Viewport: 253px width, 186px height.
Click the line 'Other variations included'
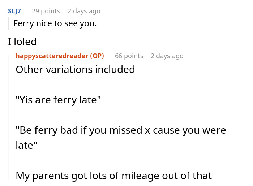click(x=75, y=69)
